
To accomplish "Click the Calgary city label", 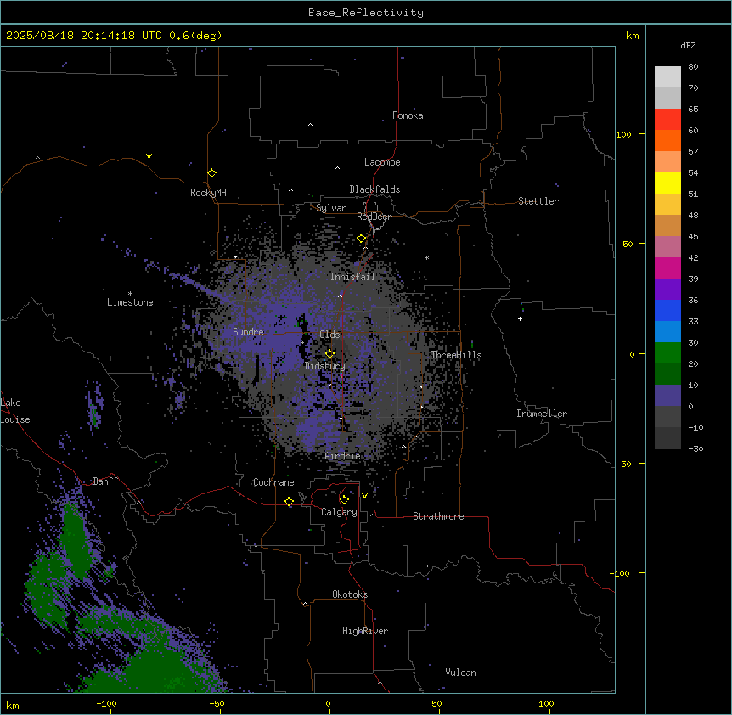I will click(340, 512).
